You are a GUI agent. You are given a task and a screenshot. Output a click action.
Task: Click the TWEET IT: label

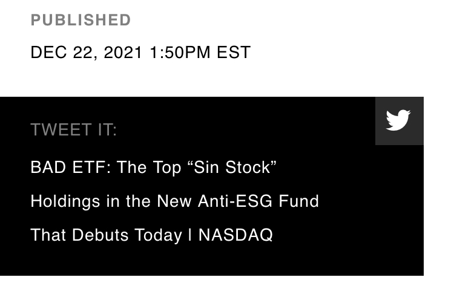click(73, 130)
